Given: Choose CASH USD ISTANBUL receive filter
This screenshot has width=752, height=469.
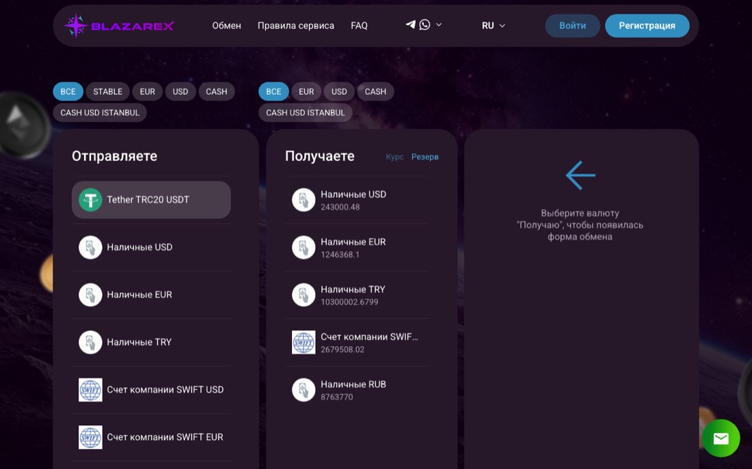Looking at the screenshot, I should tap(306, 113).
